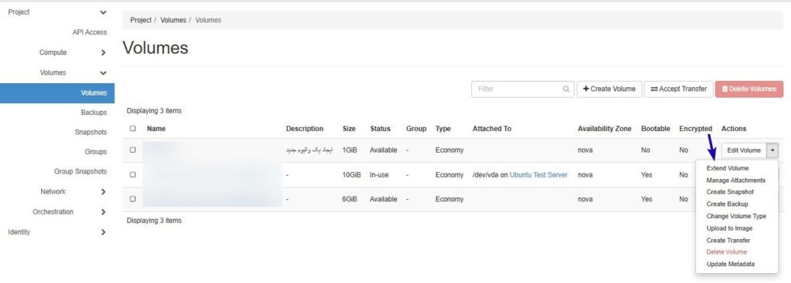Open Backups in the sidebar
Screen dimensions: 791x283
pos(93,113)
